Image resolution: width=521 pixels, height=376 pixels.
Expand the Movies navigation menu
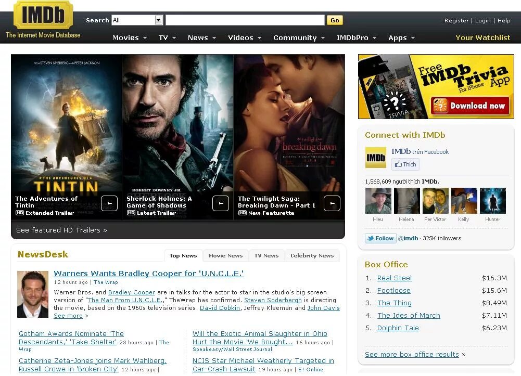pos(130,38)
